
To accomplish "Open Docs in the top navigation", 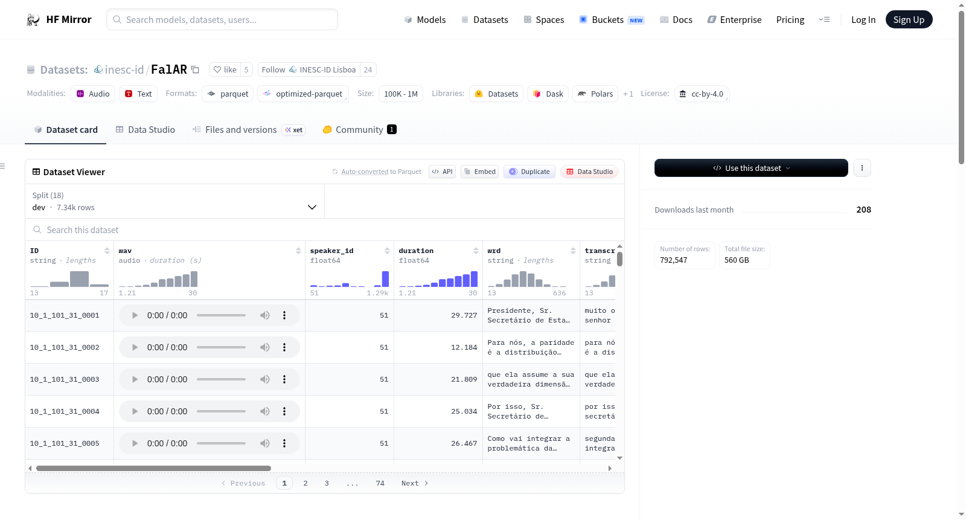I will tap(676, 20).
